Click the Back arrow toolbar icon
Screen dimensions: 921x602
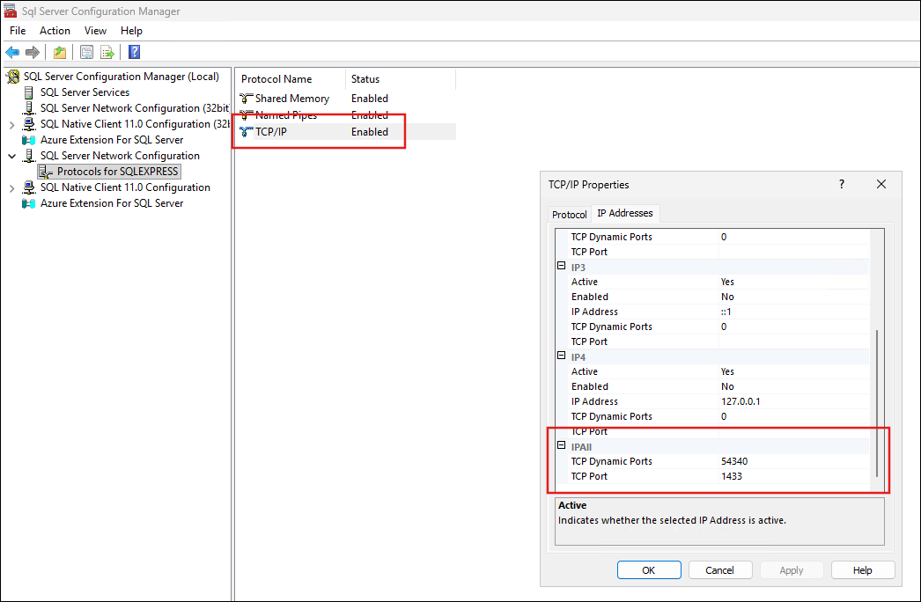point(12,52)
